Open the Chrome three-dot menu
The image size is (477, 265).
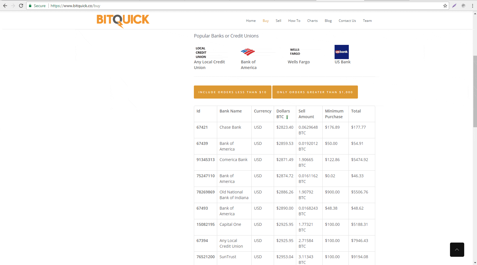472,6
